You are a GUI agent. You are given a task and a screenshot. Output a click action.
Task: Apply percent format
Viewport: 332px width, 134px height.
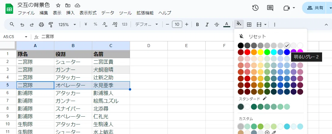coord(95,24)
